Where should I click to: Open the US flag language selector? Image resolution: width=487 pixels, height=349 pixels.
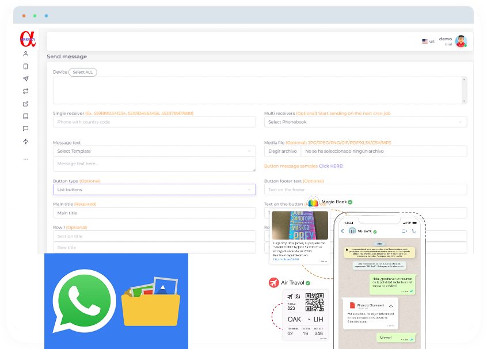pyautogui.click(x=428, y=41)
